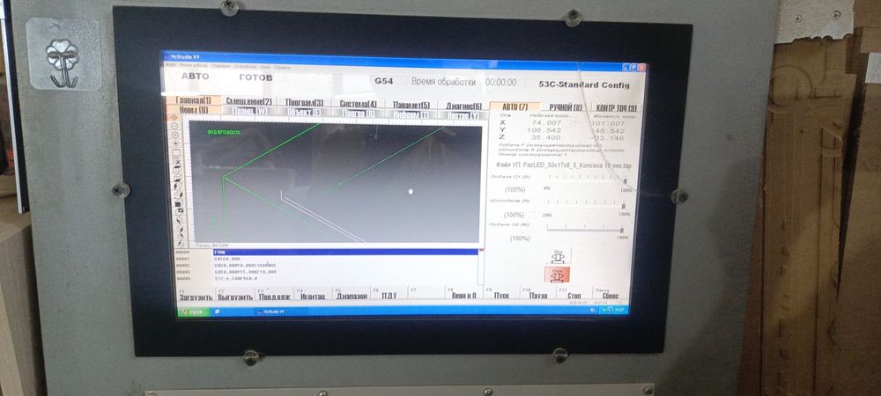
Task: Open the Настро (Y) sub-tab
Action: tap(463, 115)
